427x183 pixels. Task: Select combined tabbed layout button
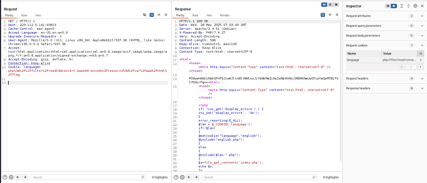pos(336,5)
